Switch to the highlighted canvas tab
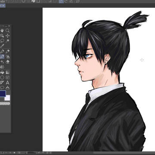155x155 pixels. (x=3, y=6)
